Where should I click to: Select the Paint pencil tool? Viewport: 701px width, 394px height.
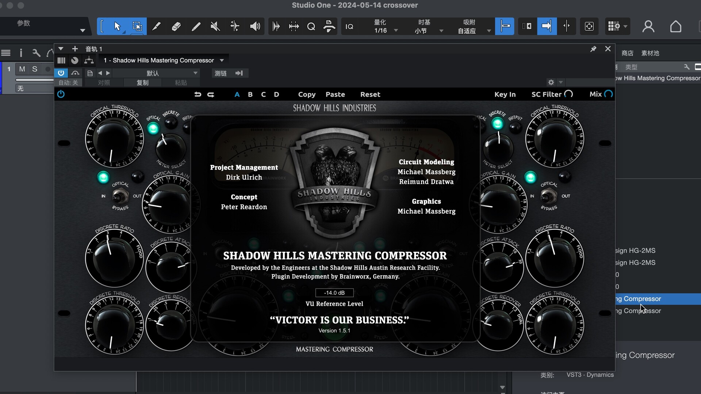click(x=196, y=26)
